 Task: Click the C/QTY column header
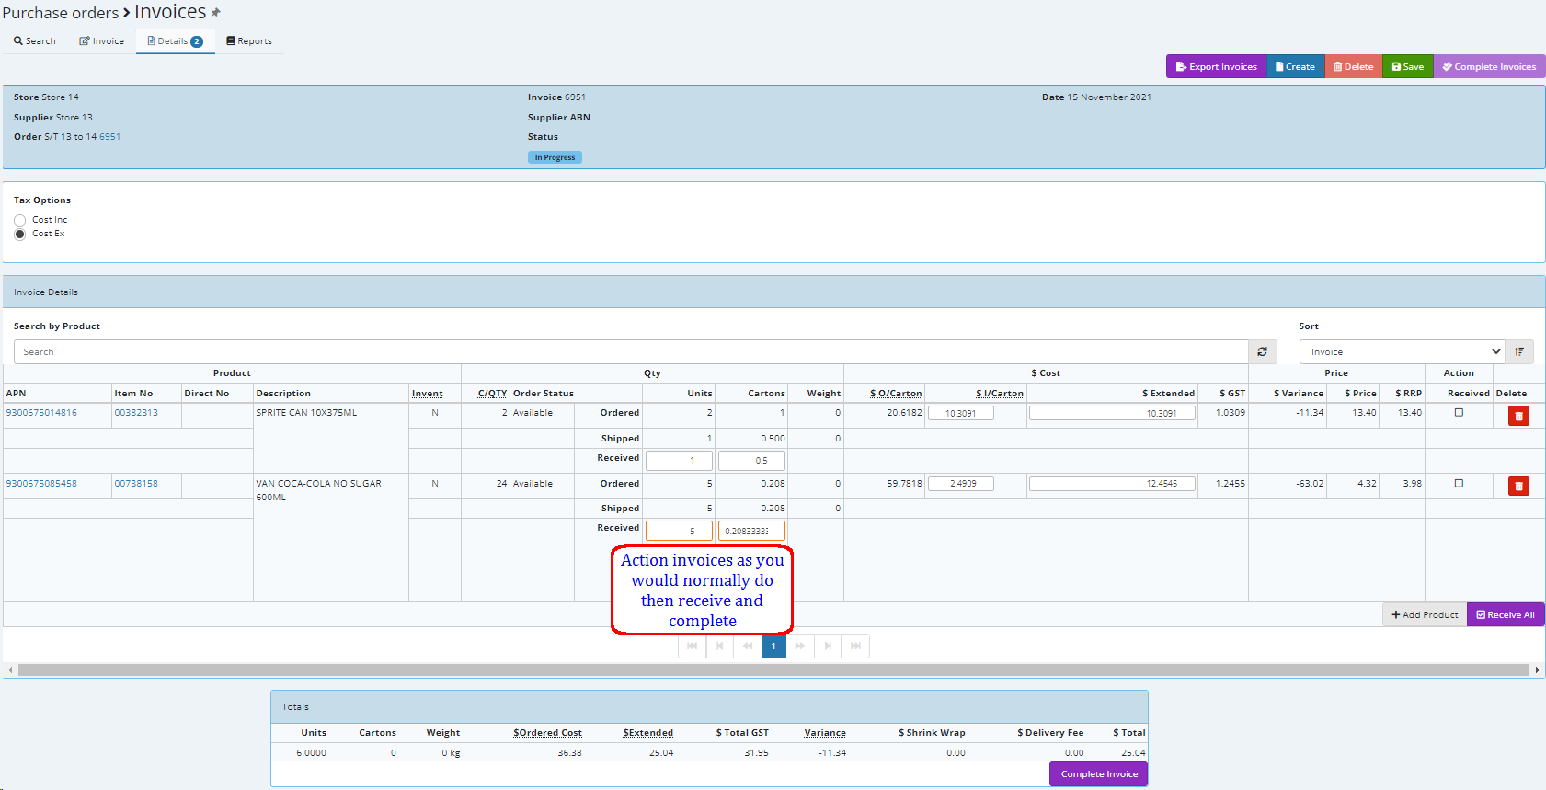click(x=492, y=394)
